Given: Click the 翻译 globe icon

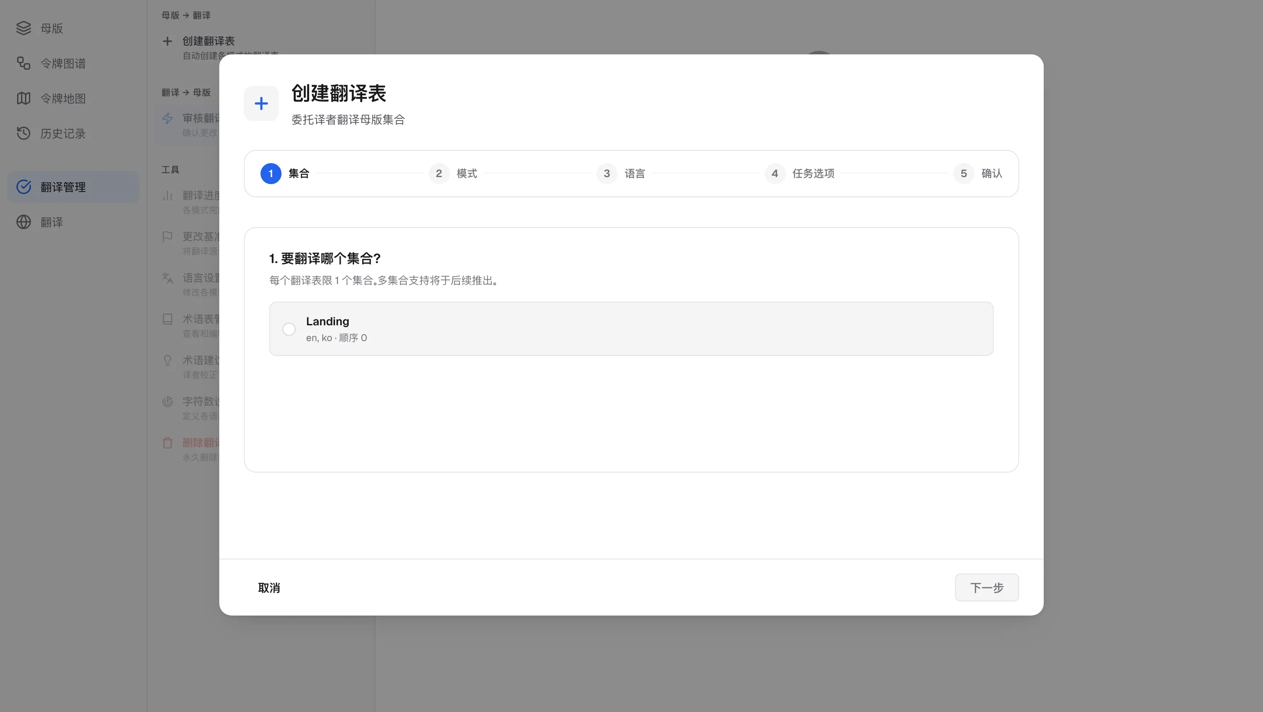Looking at the screenshot, I should [x=24, y=222].
